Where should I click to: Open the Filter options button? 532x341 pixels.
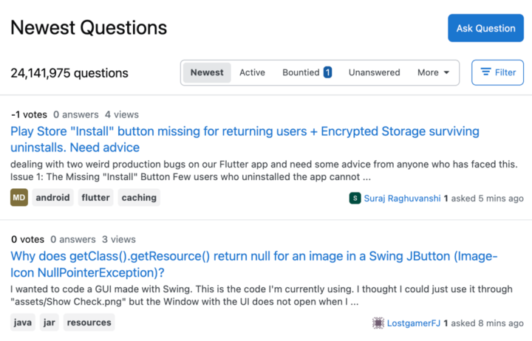coord(497,72)
